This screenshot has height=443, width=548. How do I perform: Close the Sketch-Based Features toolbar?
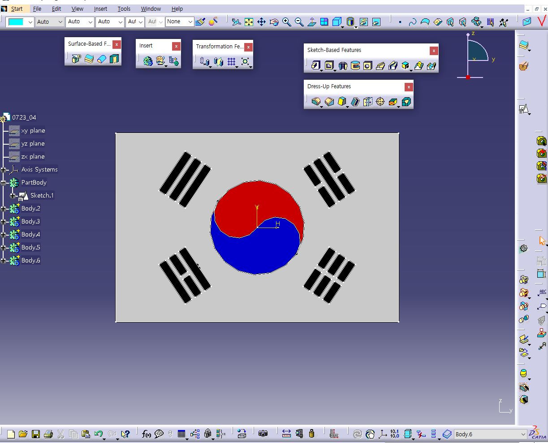433,50
